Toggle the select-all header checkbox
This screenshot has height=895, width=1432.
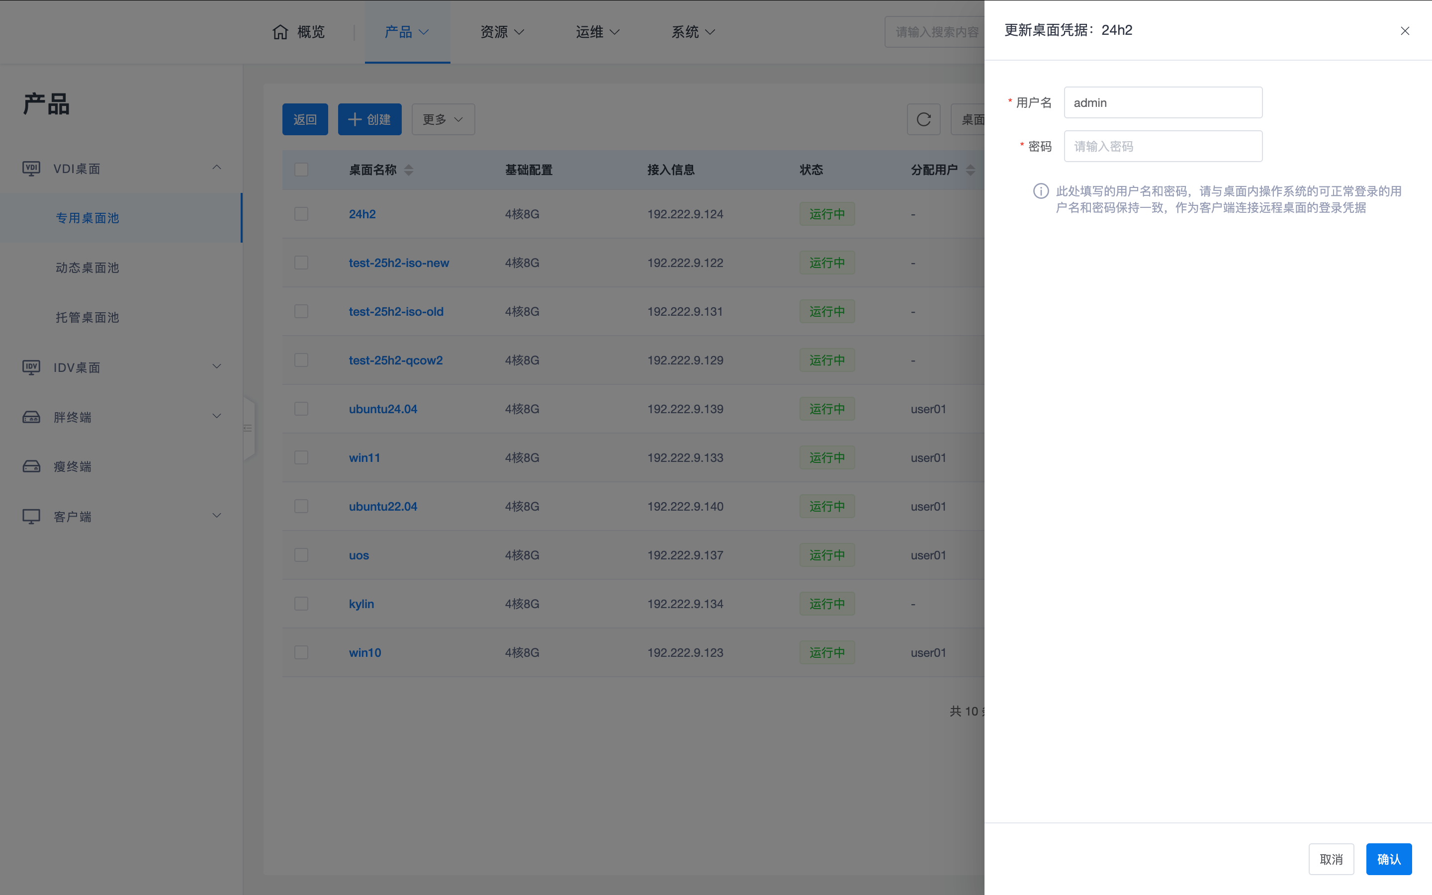tap(301, 170)
